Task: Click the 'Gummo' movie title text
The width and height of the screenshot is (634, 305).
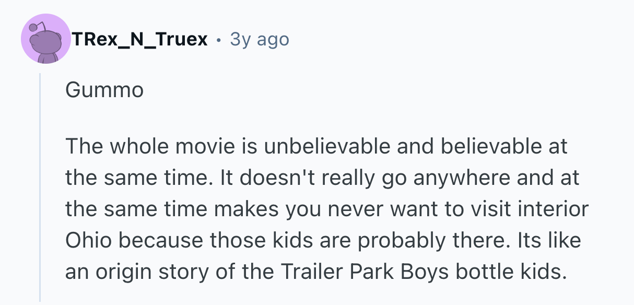Action: point(104,91)
